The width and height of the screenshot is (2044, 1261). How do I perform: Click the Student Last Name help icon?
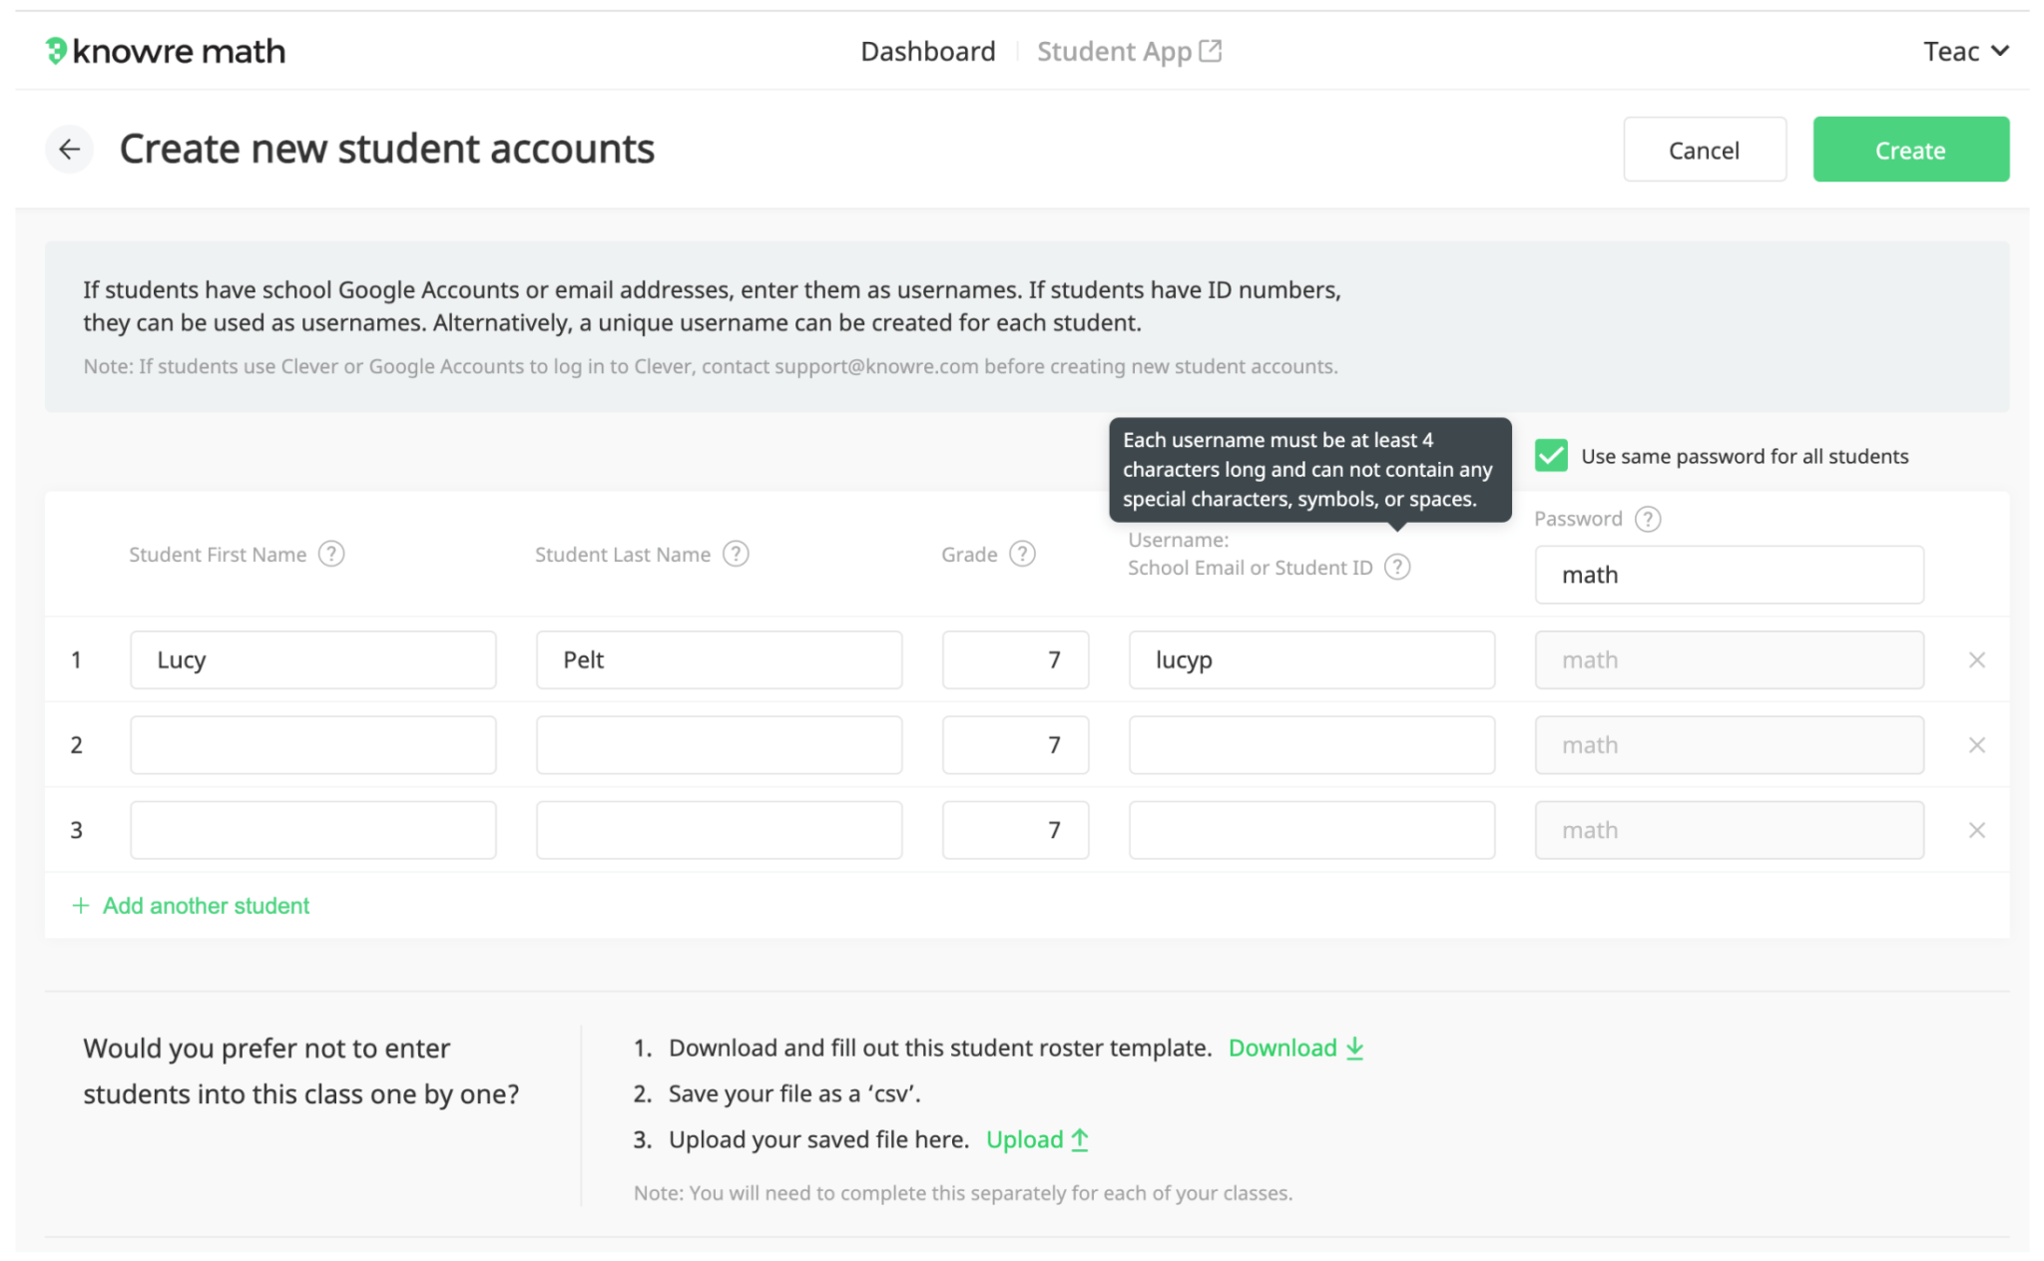coord(736,554)
